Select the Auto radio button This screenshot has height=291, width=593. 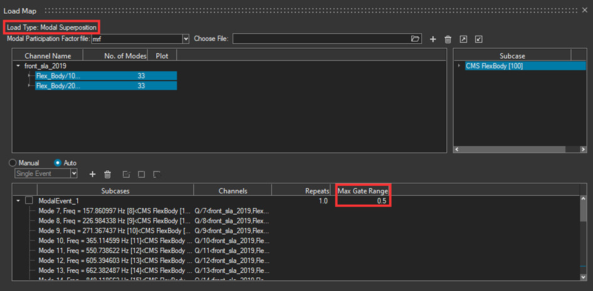[58, 163]
